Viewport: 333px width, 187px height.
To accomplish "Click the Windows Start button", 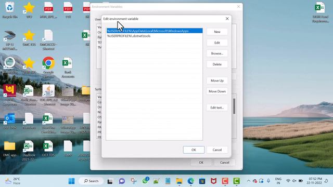I will [72, 181].
